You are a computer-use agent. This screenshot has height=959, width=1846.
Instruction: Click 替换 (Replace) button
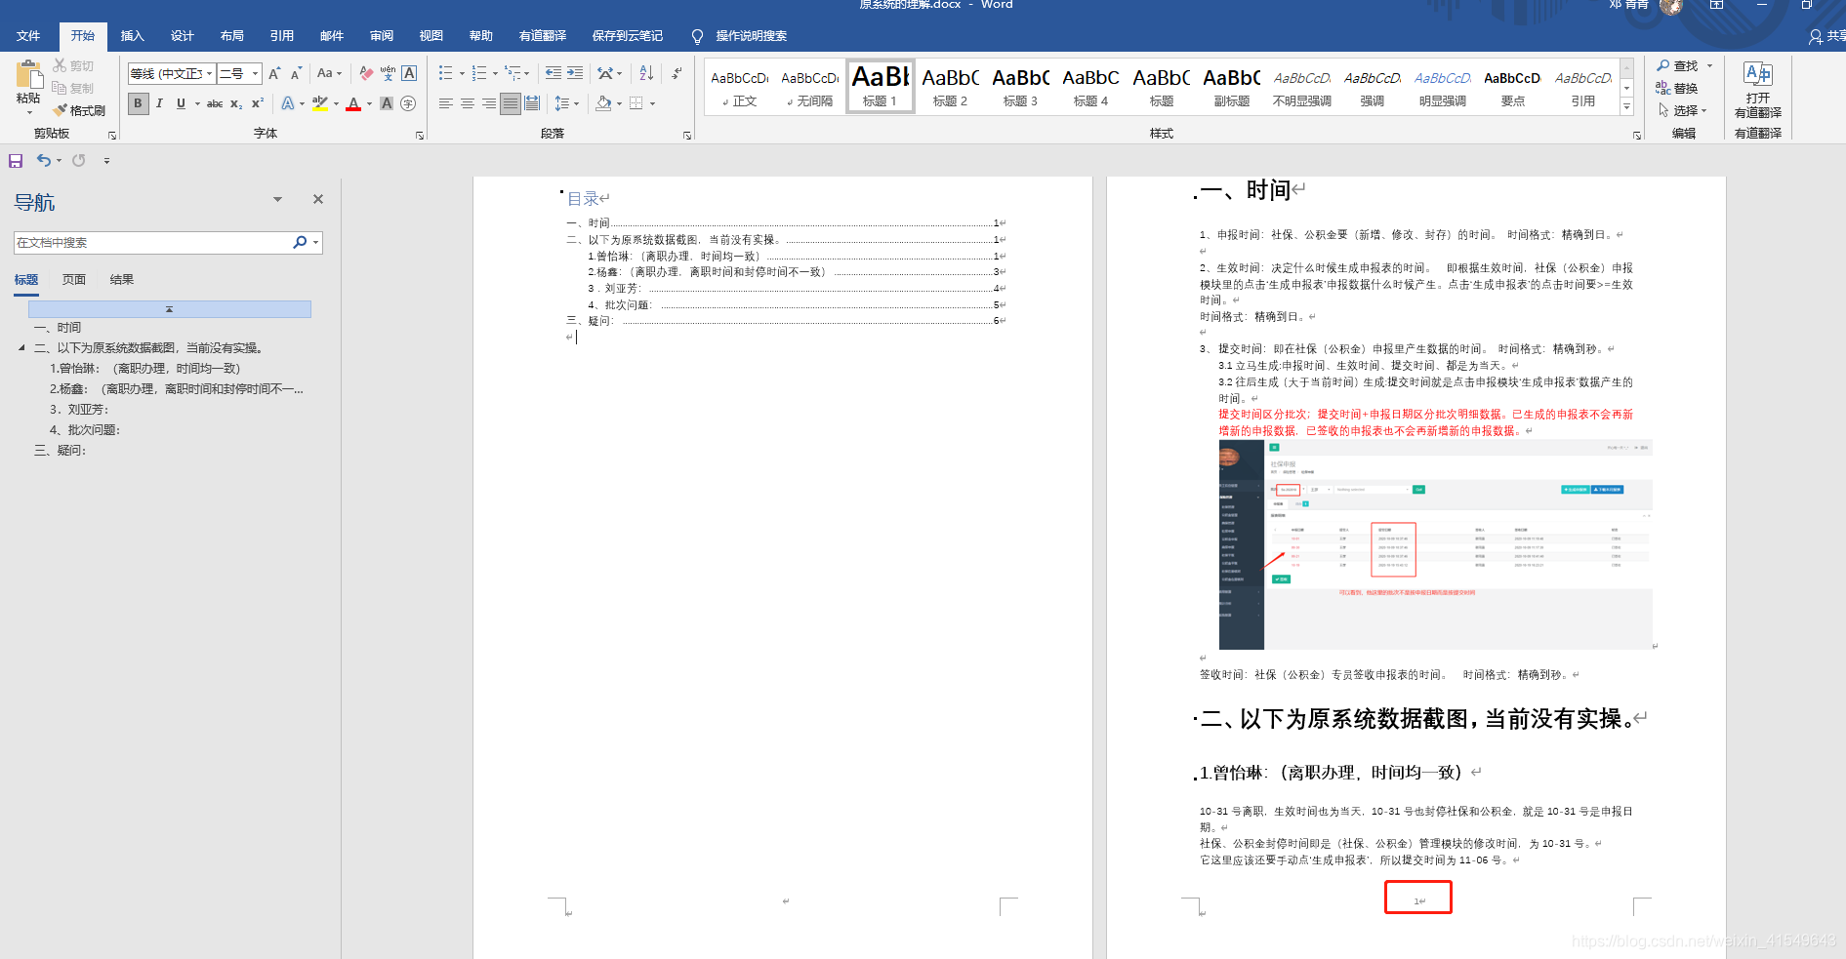click(1678, 88)
